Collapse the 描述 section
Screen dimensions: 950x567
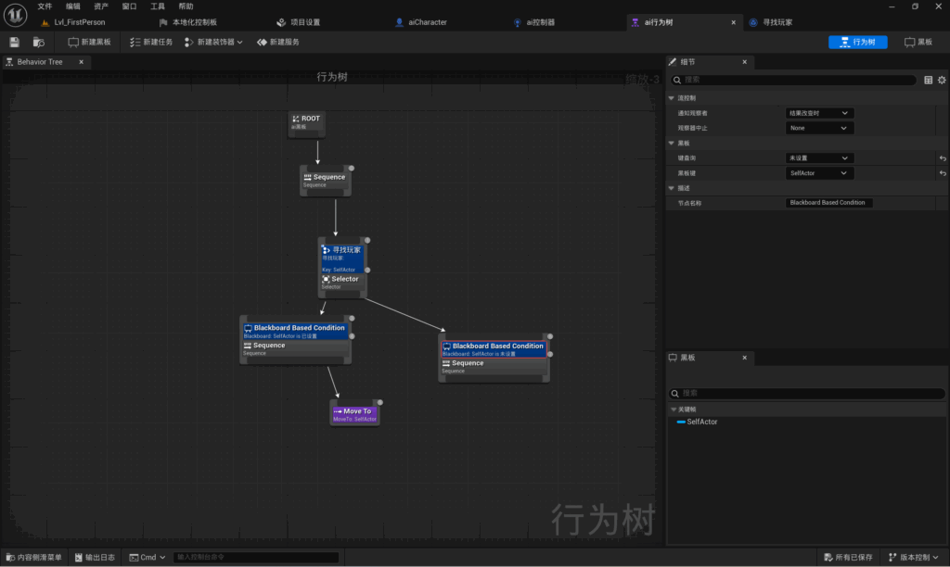672,188
